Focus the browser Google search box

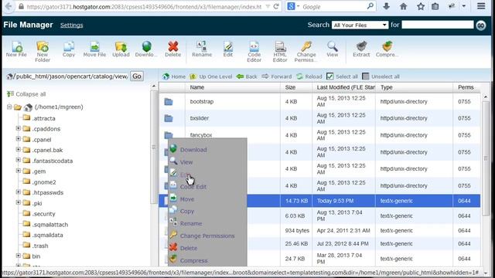pos(335,7)
